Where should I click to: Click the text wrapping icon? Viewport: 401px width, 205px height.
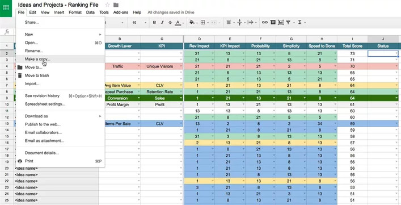251,23
